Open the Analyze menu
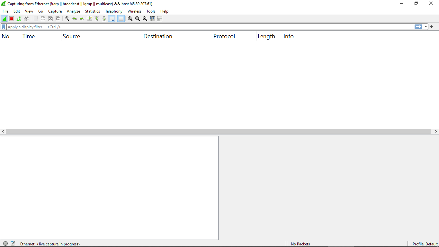Image resolution: width=439 pixels, height=247 pixels. (73, 11)
